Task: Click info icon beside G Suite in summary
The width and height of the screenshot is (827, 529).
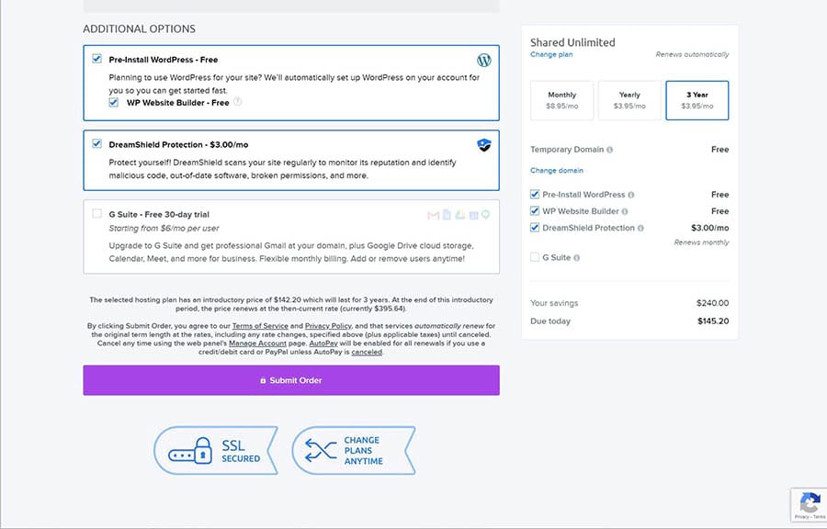Action: [576, 258]
